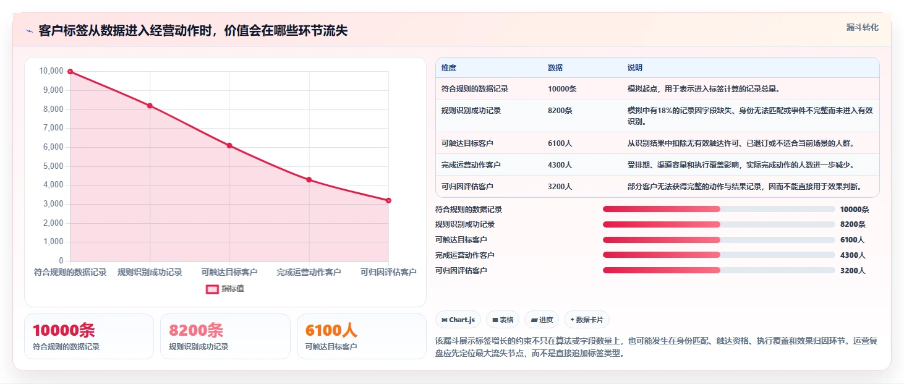Click the chart point for 可归因评估客户
904x384 pixels.
(388, 200)
